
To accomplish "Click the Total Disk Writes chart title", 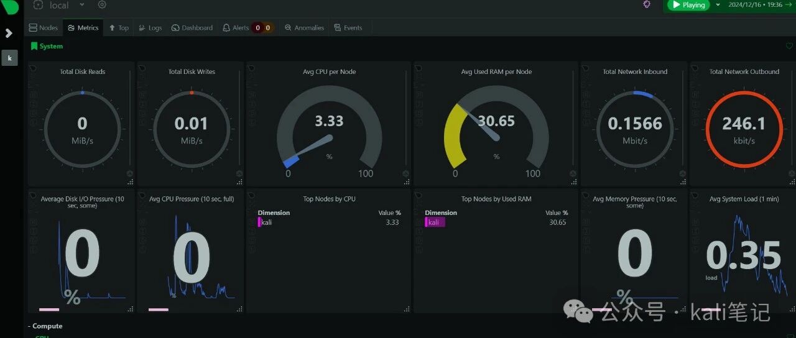I will 192,72.
